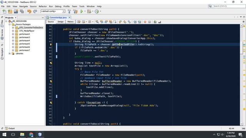Open the Services side panel tab
The width and height of the screenshot is (246, 138).
click(x=2, y=34)
